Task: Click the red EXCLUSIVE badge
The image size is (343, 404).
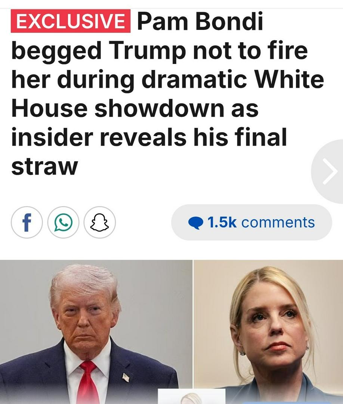Action: coord(71,21)
